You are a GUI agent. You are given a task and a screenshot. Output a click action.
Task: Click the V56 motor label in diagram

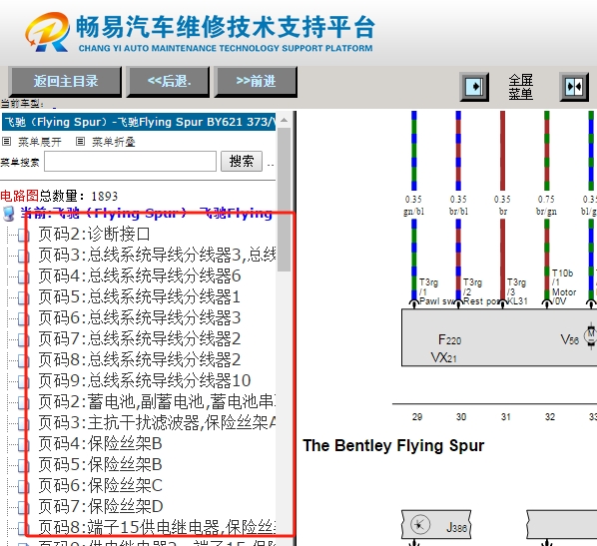coord(570,339)
